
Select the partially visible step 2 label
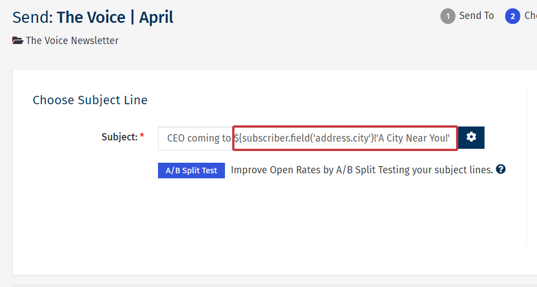tap(530, 16)
